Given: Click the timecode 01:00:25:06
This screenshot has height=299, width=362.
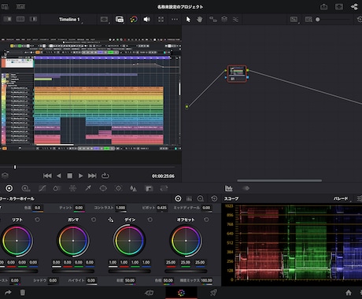Looking at the screenshot, I should pos(163,176).
